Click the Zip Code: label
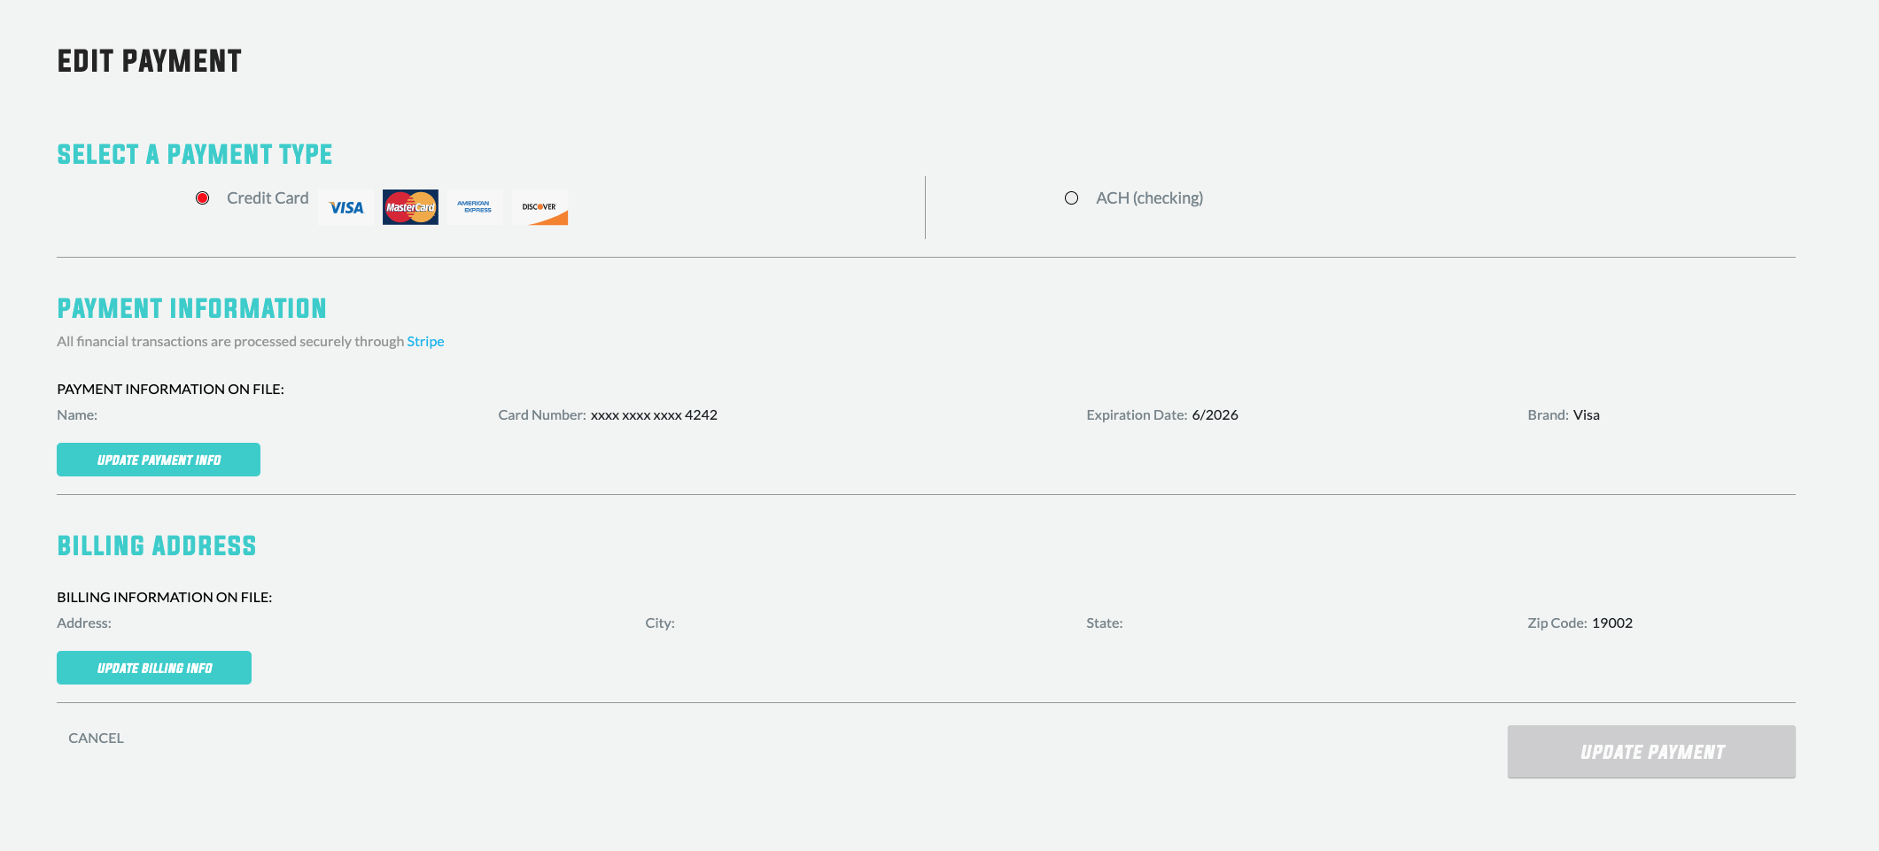1879x851 pixels. click(1557, 623)
